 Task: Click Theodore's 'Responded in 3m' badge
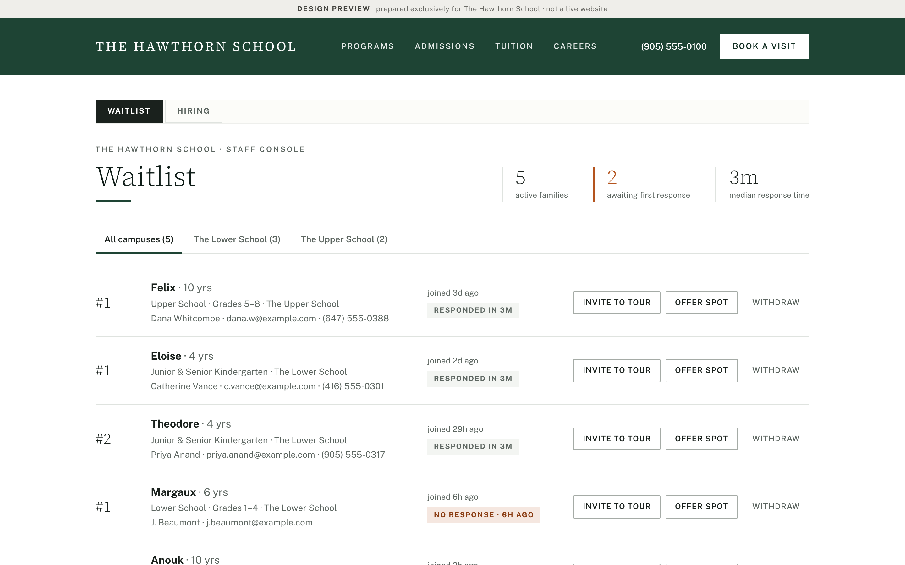pyautogui.click(x=473, y=447)
